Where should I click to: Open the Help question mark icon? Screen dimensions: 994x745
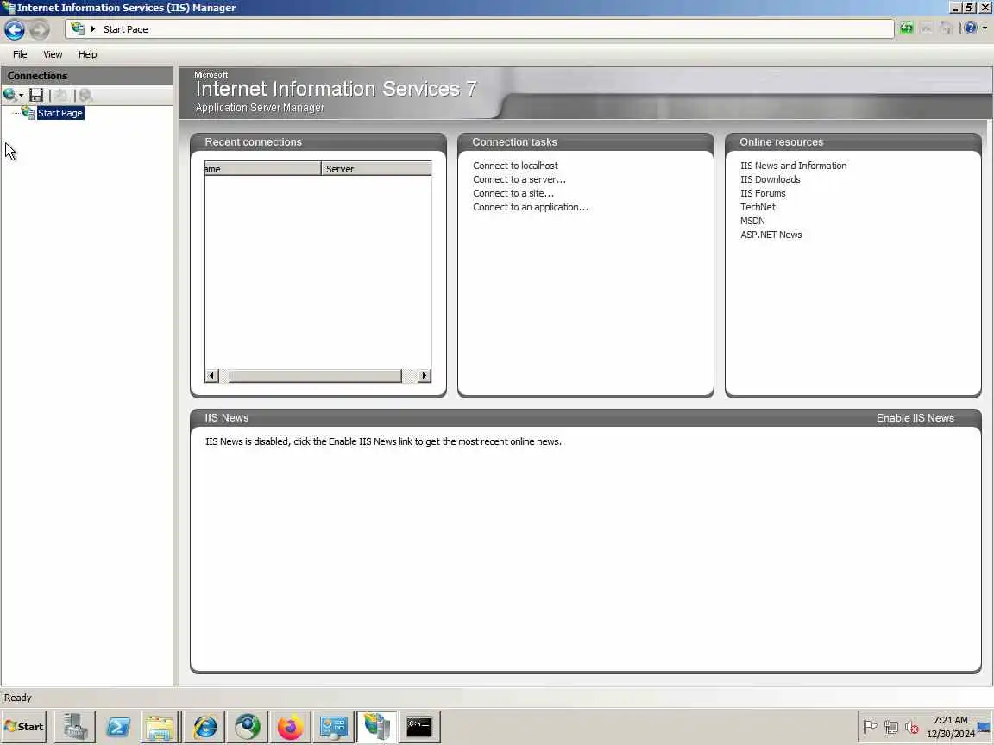pyautogui.click(x=970, y=28)
